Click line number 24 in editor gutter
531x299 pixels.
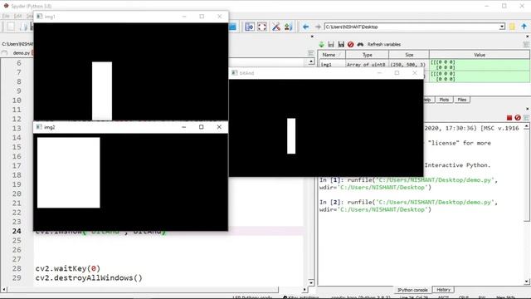(x=17, y=231)
